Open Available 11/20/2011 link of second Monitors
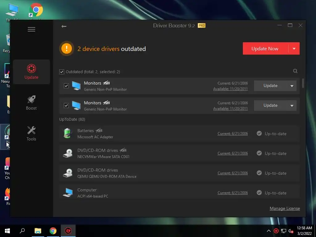 pos(231,108)
